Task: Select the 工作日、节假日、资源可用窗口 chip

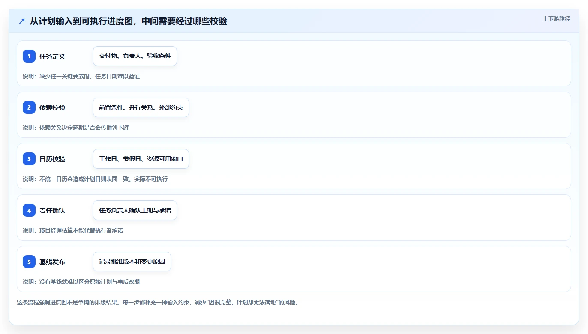Action: (x=141, y=159)
